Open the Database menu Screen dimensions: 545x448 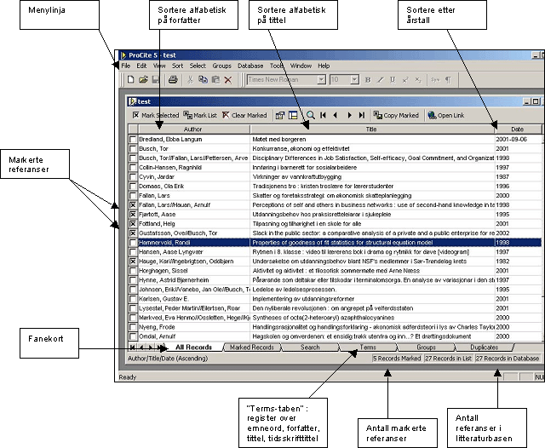250,66
